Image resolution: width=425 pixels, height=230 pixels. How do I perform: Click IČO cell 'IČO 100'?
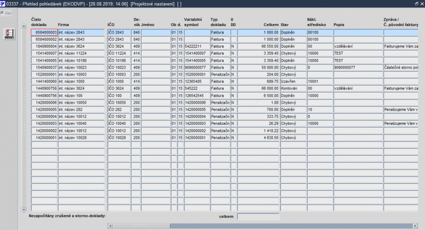[x=119, y=96]
